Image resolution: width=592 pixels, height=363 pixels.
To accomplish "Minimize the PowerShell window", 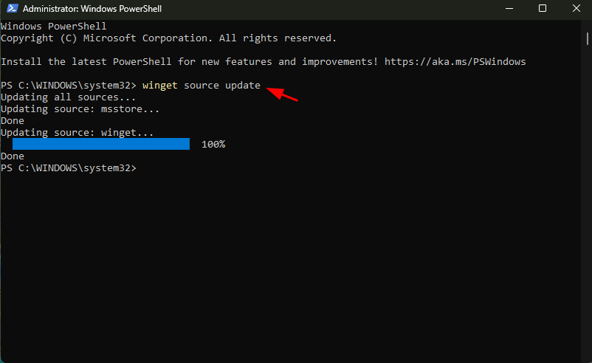I will click(x=509, y=8).
